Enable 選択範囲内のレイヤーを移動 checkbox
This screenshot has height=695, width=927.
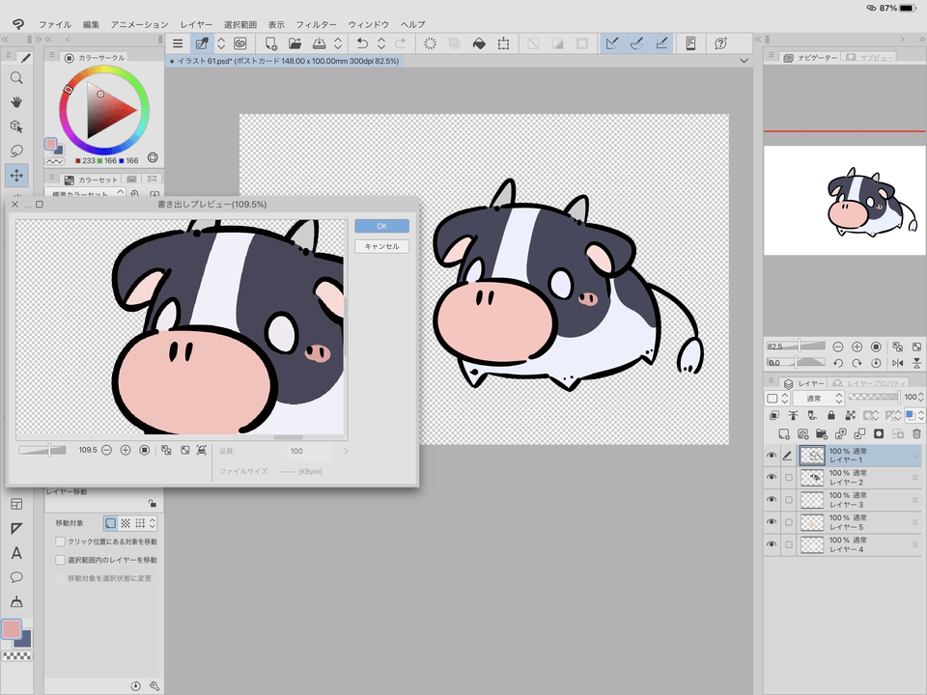(x=61, y=560)
